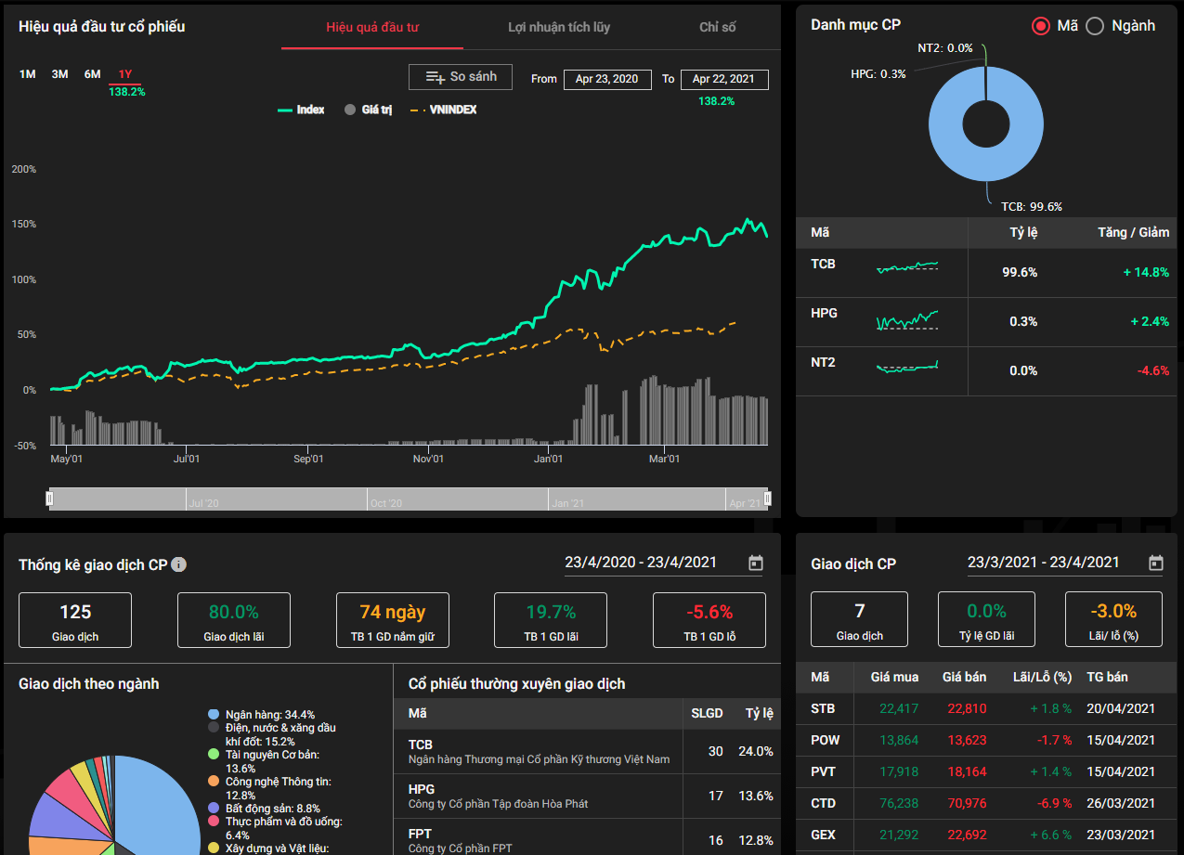This screenshot has height=855, width=1184.
Task: Grab the left handle of chart range slider
Action: (50, 499)
